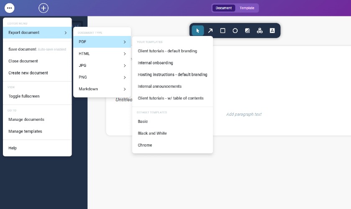Expand the HTML submenu chevron

pyautogui.click(x=125, y=54)
